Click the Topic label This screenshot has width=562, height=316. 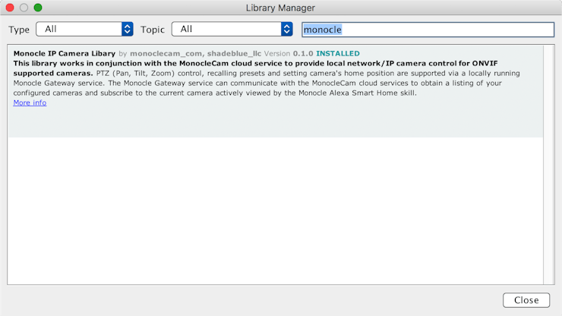(153, 30)
